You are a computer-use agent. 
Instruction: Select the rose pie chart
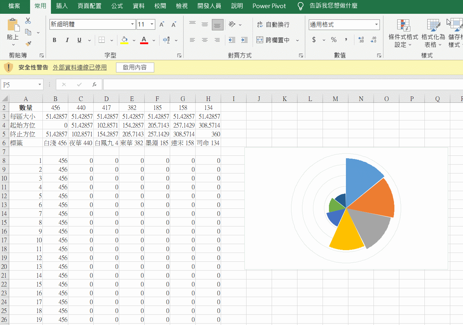coord(346,208)
